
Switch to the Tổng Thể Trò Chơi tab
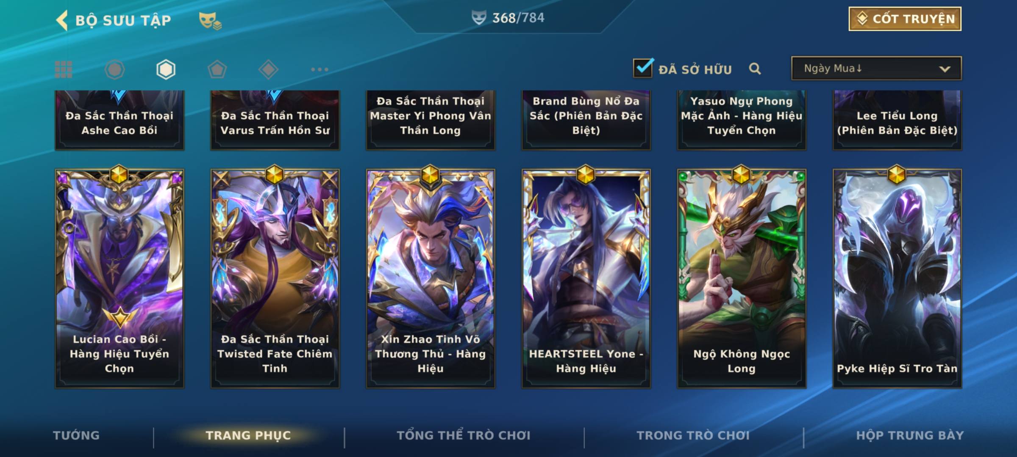coord(464,435)
